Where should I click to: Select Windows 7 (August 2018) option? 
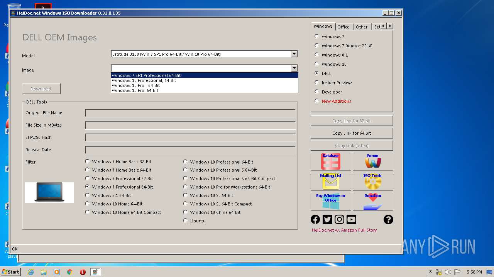point(317,45)
